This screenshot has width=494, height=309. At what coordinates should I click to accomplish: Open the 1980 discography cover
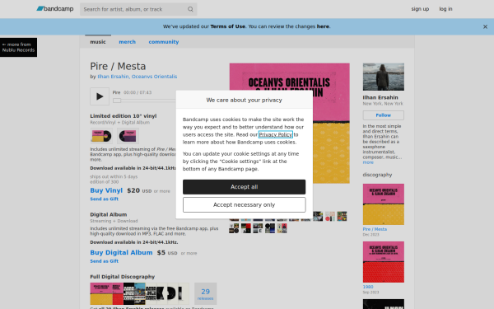[384, 262]
